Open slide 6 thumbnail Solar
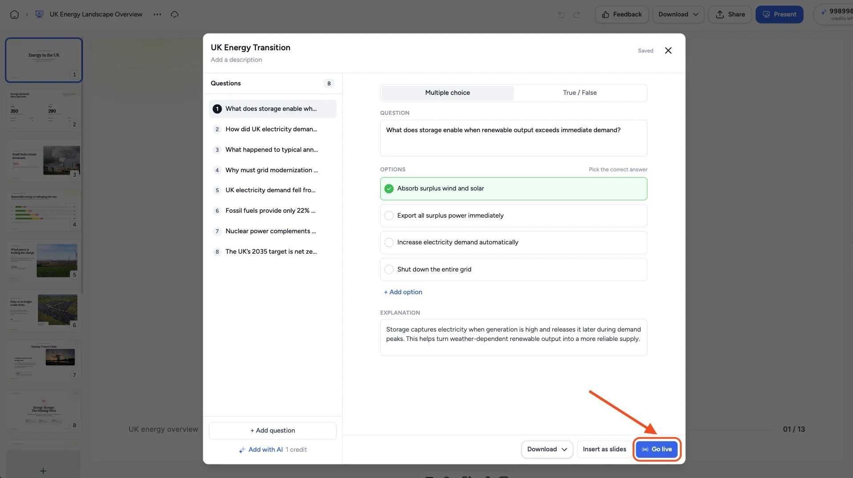853x478 pixels. (44, 311)
